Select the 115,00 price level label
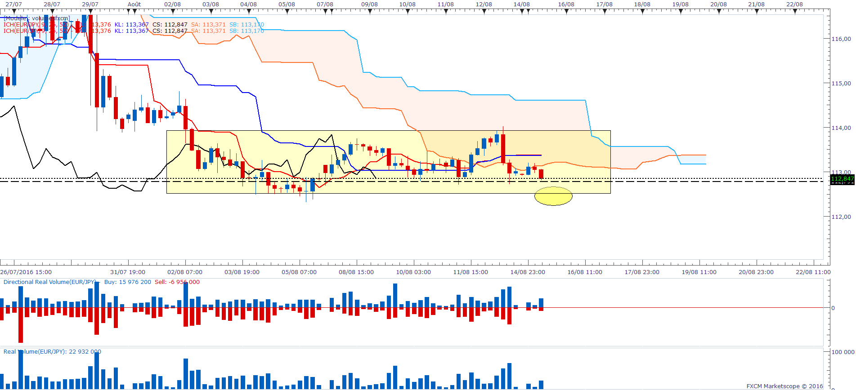This screenshot has width=856, height=390. pyautogui.click(x=841, y=84)
